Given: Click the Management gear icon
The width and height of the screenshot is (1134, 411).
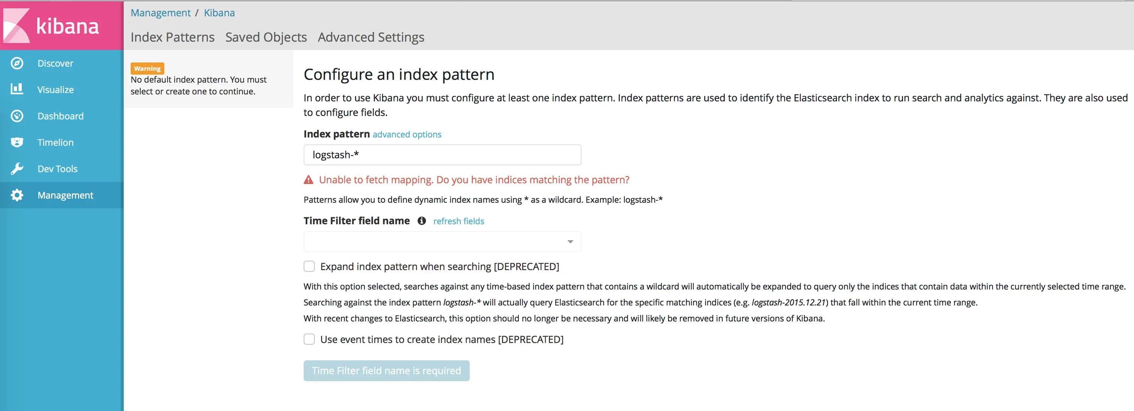Looking at the screenshot, I should pos(17,195).
